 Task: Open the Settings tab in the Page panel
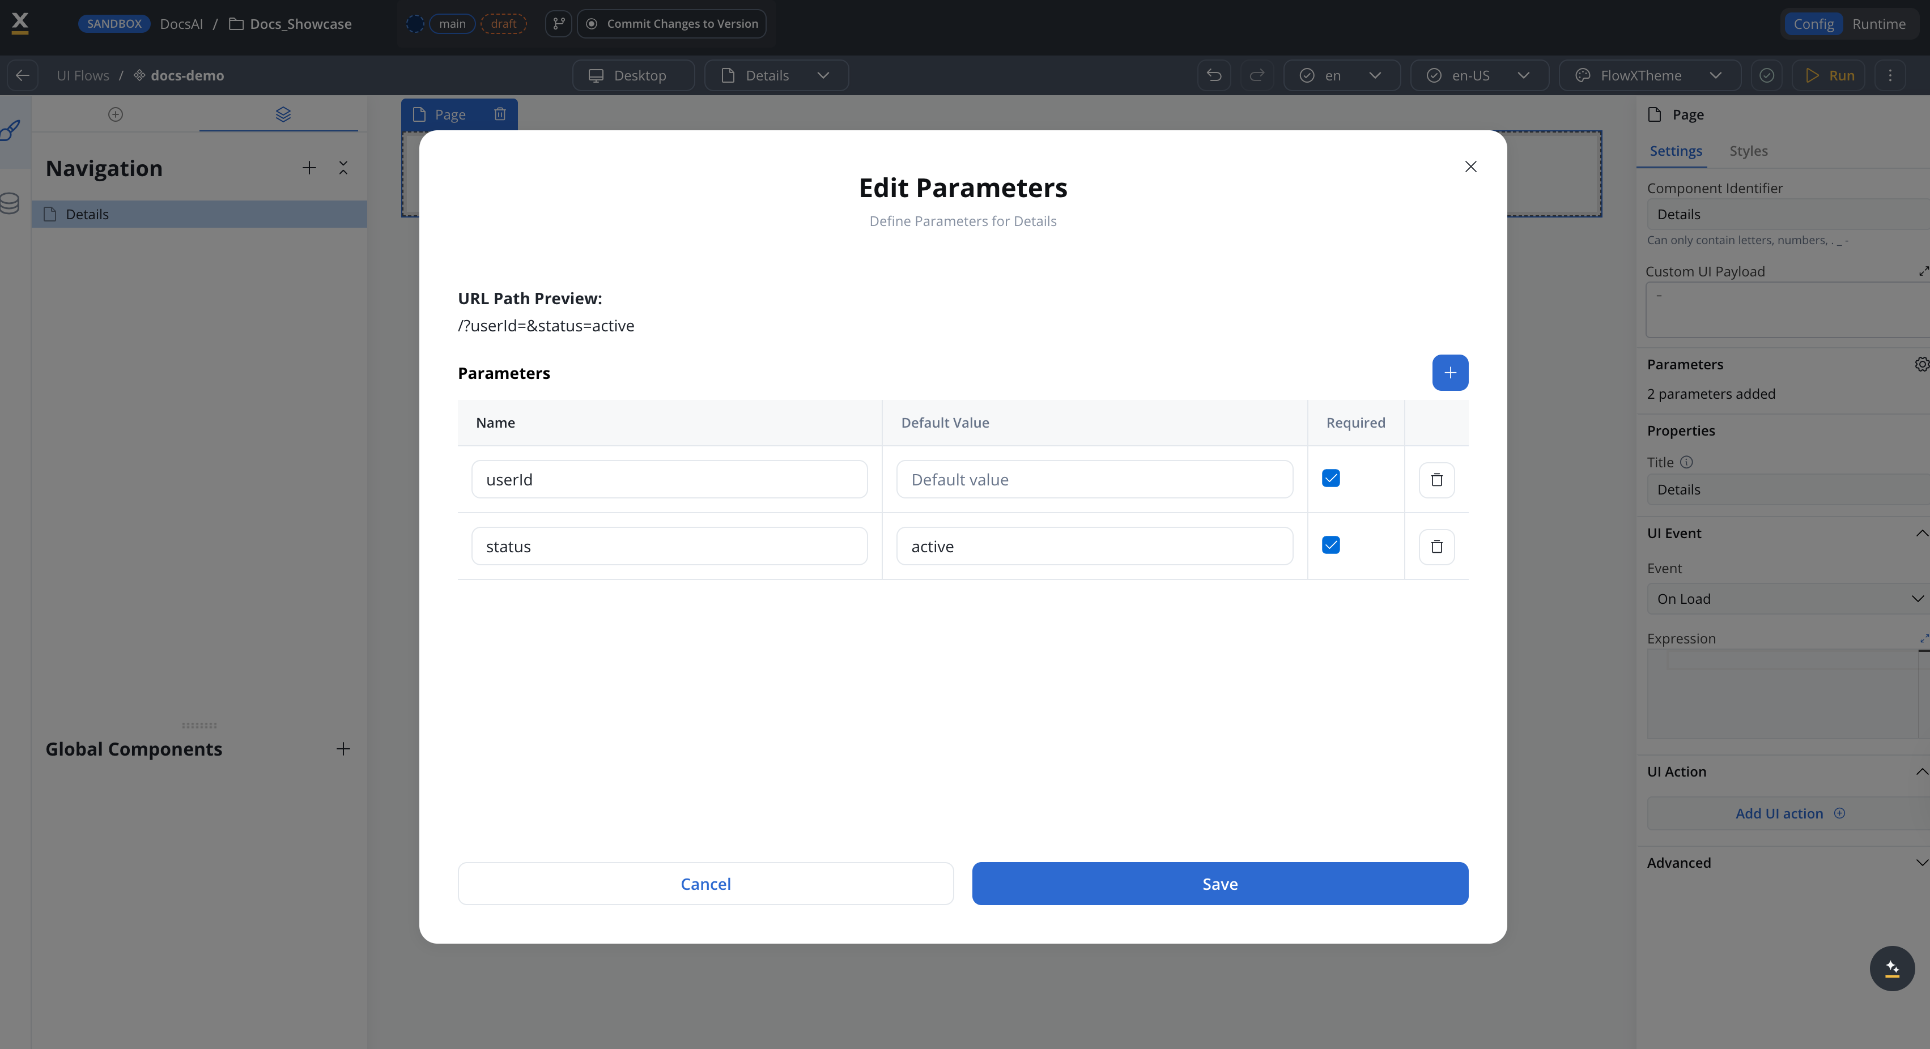click(x=1675, y=151)
